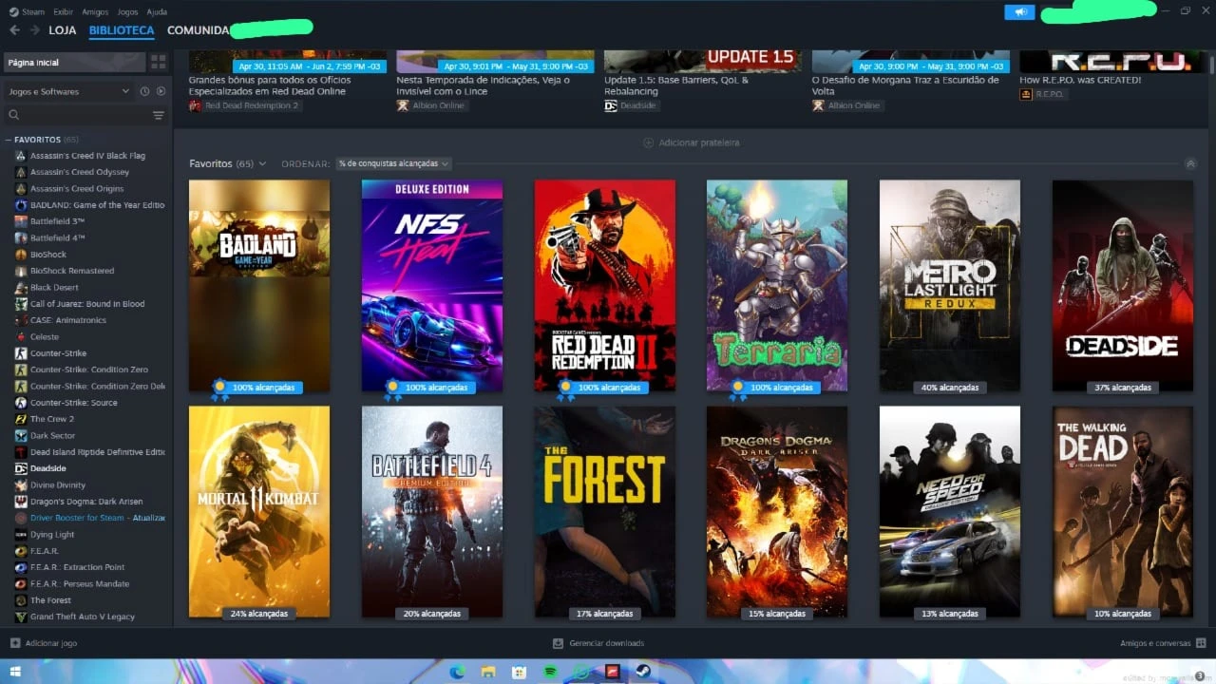Open Deadside game cover
This screenshot has width=1216, height=684.
click(1123, 286)
